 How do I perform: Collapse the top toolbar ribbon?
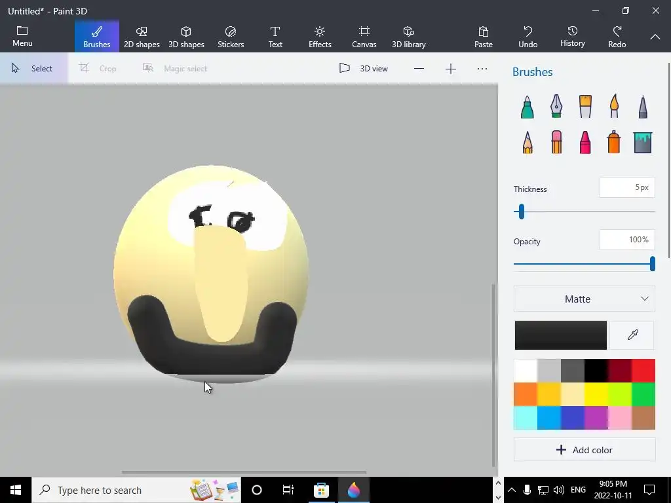pos(655,37)
